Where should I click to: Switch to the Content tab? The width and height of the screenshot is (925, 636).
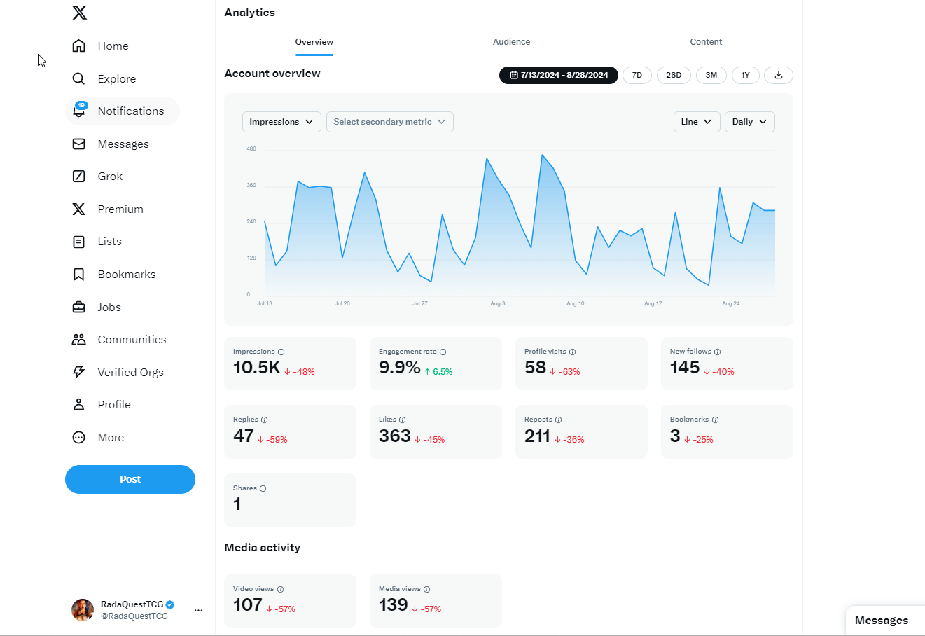coord(706,42)
